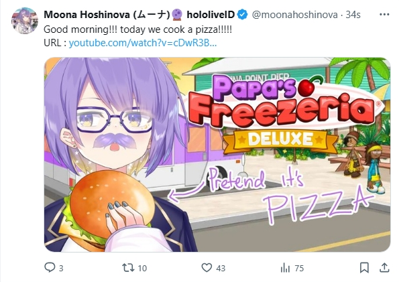Open Moona Hoshinova's profile avatar
399x282 pixels.
pos(25,21)
